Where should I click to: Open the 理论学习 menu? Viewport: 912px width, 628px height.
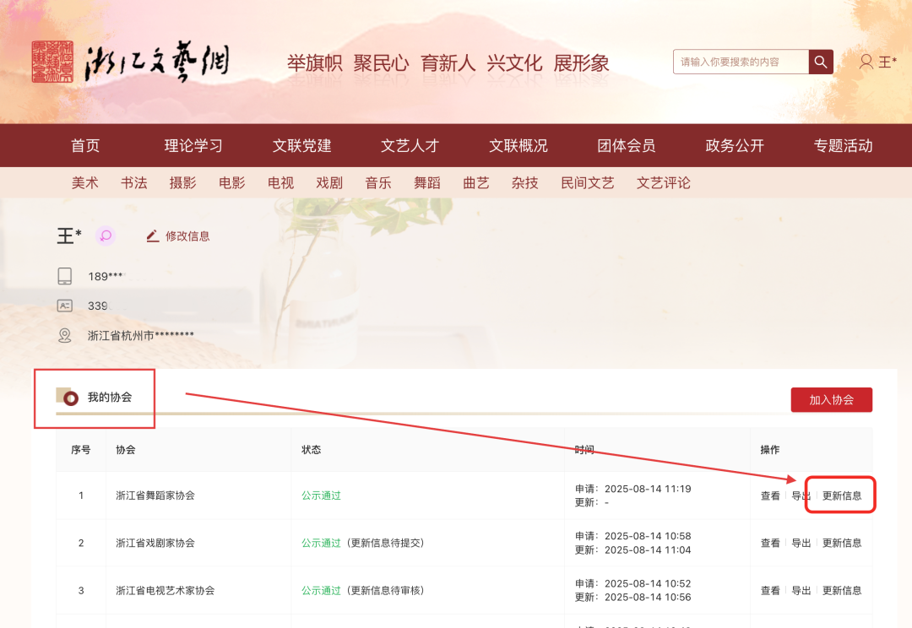coord(193,146)
